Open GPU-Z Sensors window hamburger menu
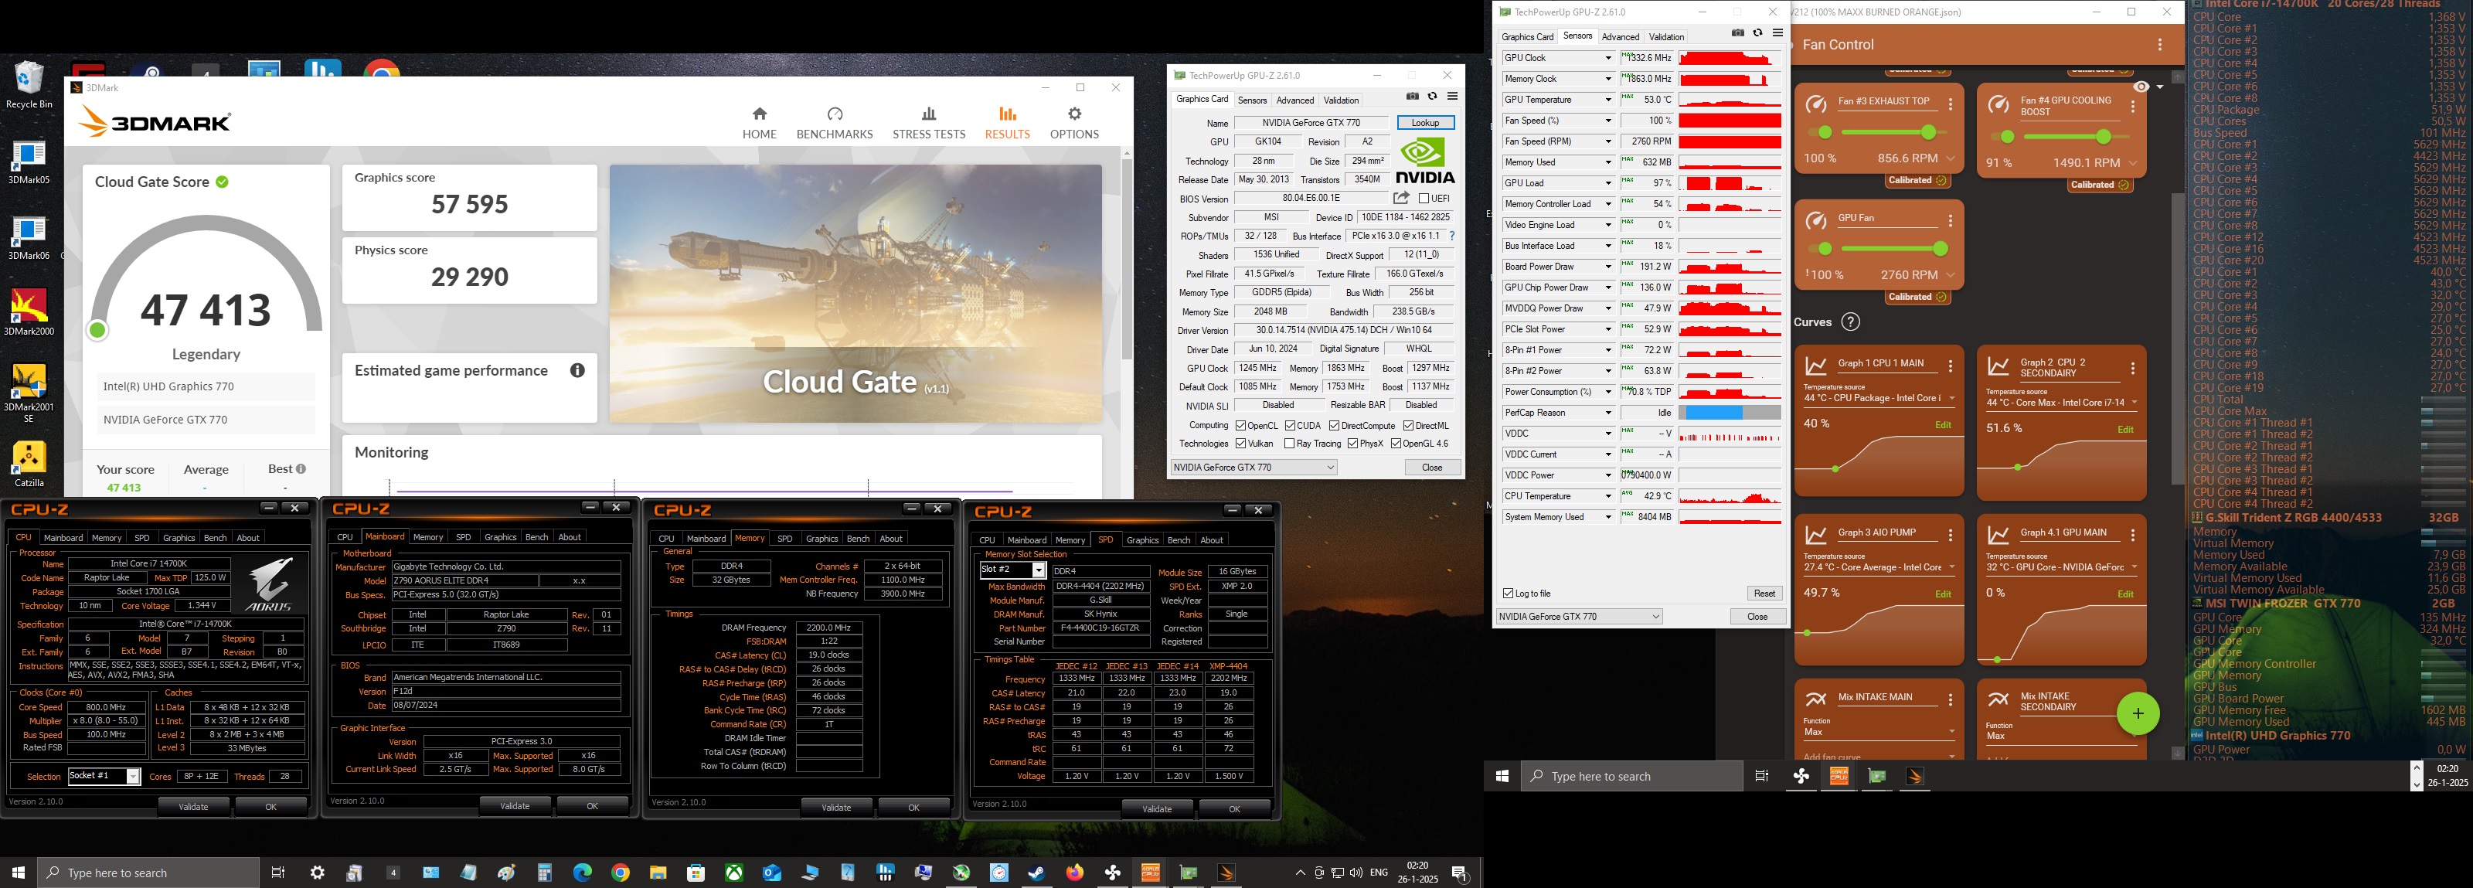The width and height of the screenshot is (2473, 888). click(x=1777, y=32)
